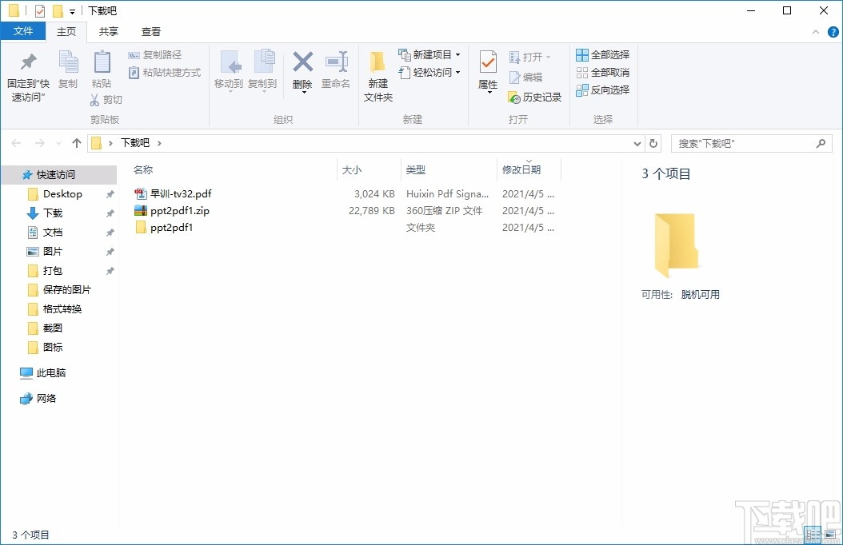
Task: Click the 复制路径 (Copy path) icon
Action: click(157, 56)
